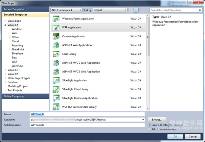
Task: Click the ASP.NET MVC 2 Web Application icon
Action: (56, 63)
